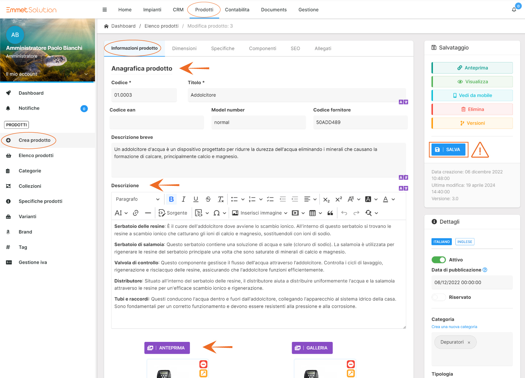The width and height of the screenshot is (525, 378).
Task: Switch to the Specifiche tab
Action: tap(222, 49)
